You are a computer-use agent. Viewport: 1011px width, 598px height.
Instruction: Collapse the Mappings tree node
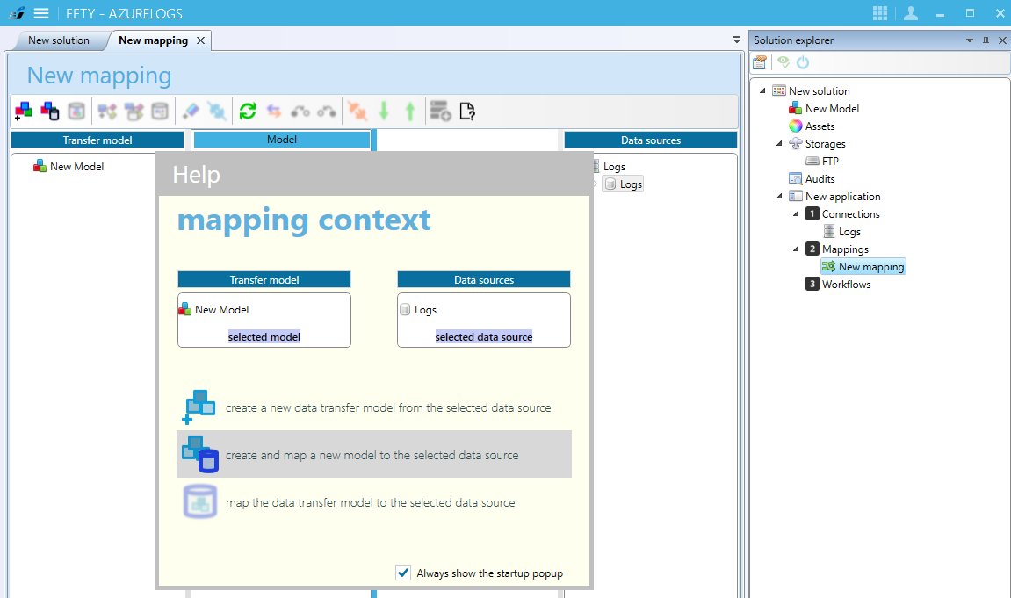[795, 249]
